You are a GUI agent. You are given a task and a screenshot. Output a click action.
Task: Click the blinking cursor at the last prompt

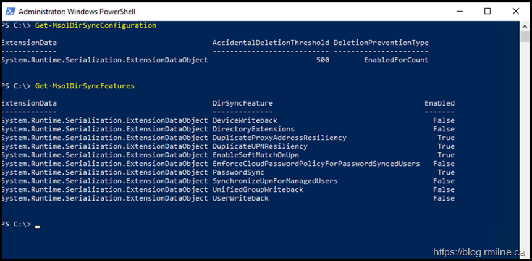coord(37,227)
